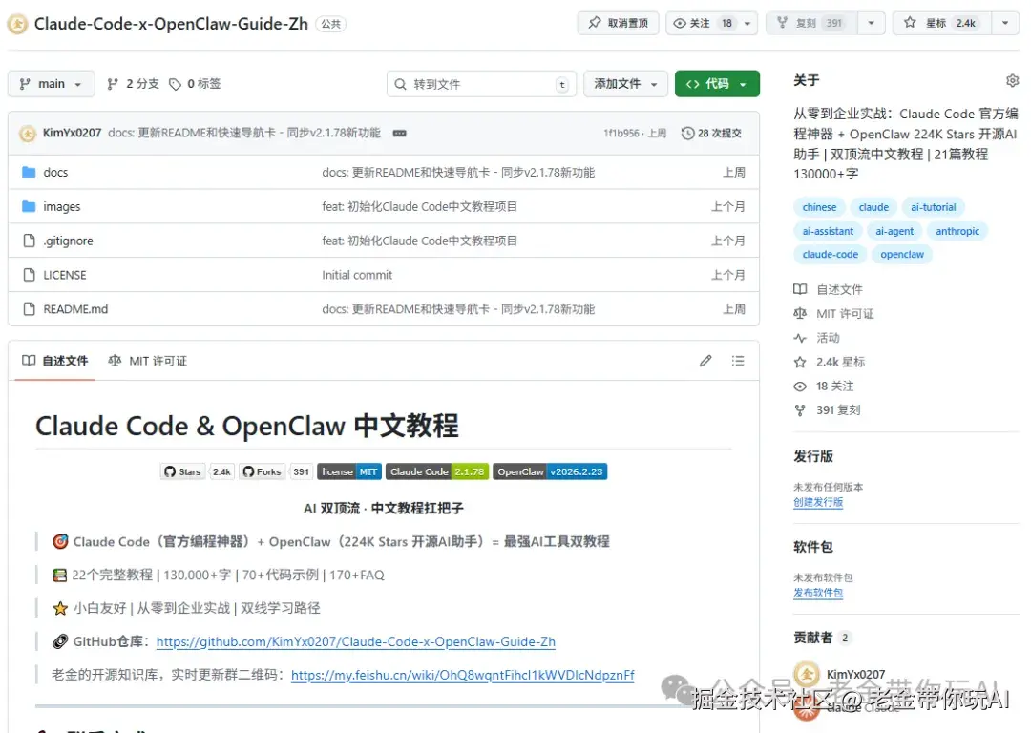View the 0 标签 tags link
The image size is (1031, 733).
pos(196,83)
